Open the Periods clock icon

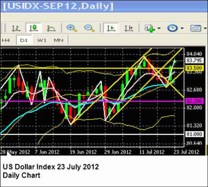tap(173, 28)
